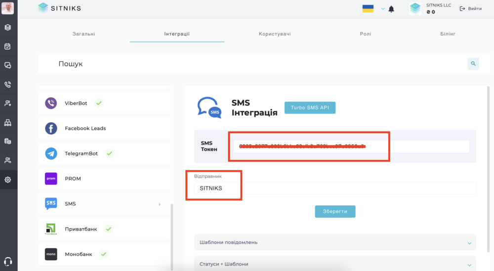The image size is (494, 271).
Task: Click the integrations list scrollbar
Action: tap(172, 237)
